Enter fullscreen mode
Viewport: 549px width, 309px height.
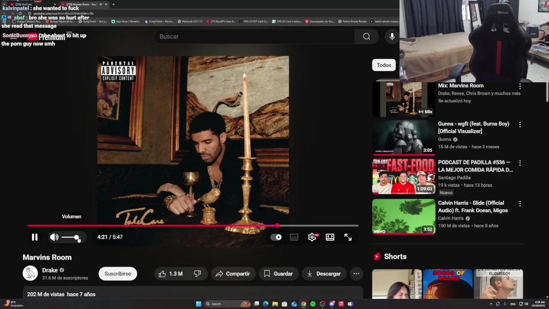(348, 237)
